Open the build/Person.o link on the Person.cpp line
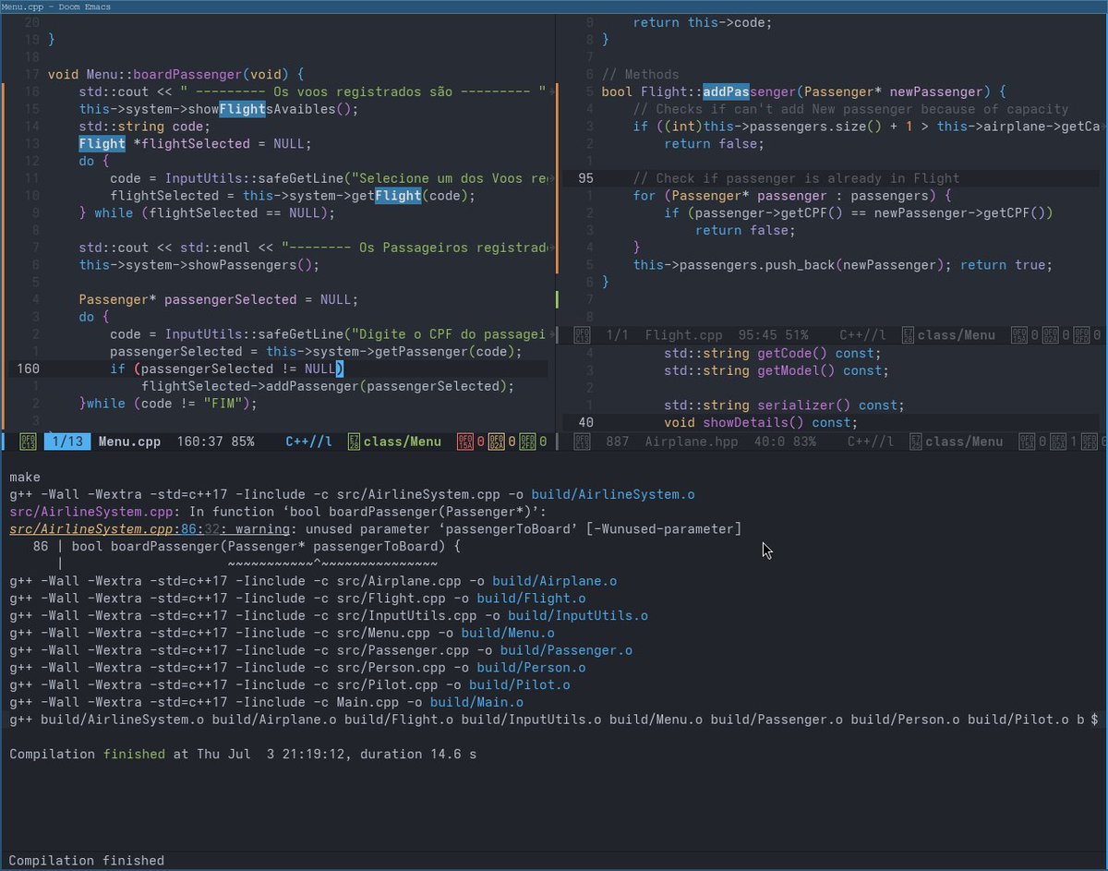Screen dimensions: 1108x871 pyautogui.click(x=531, y=668)
